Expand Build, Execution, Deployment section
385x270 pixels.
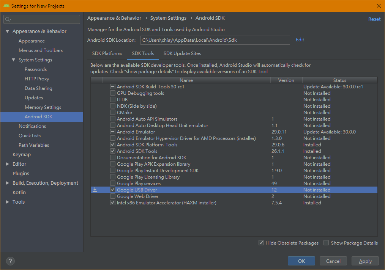(7, 183)
